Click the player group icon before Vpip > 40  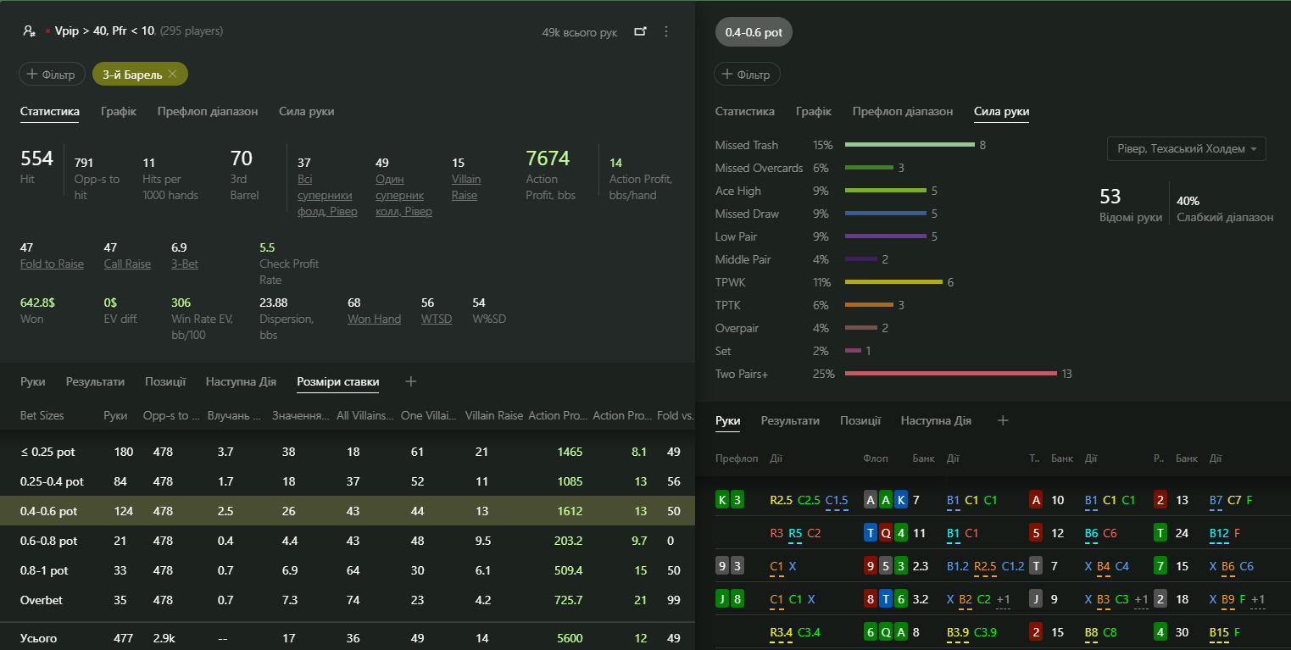click(29, 31)
